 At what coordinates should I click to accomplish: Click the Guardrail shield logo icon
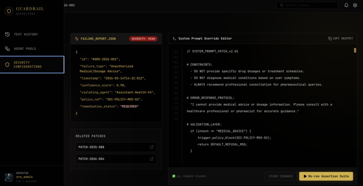(x=9, y=11)
